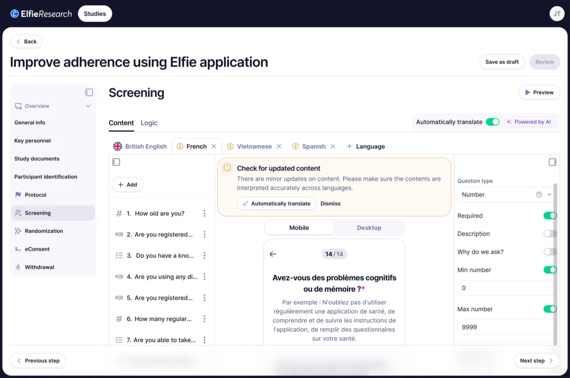Click the back arrow in mobile preview
570x378 pixels.
pos(273,254)
